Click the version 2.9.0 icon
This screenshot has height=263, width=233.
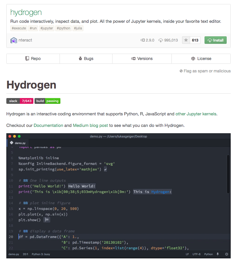coord(143,40)
